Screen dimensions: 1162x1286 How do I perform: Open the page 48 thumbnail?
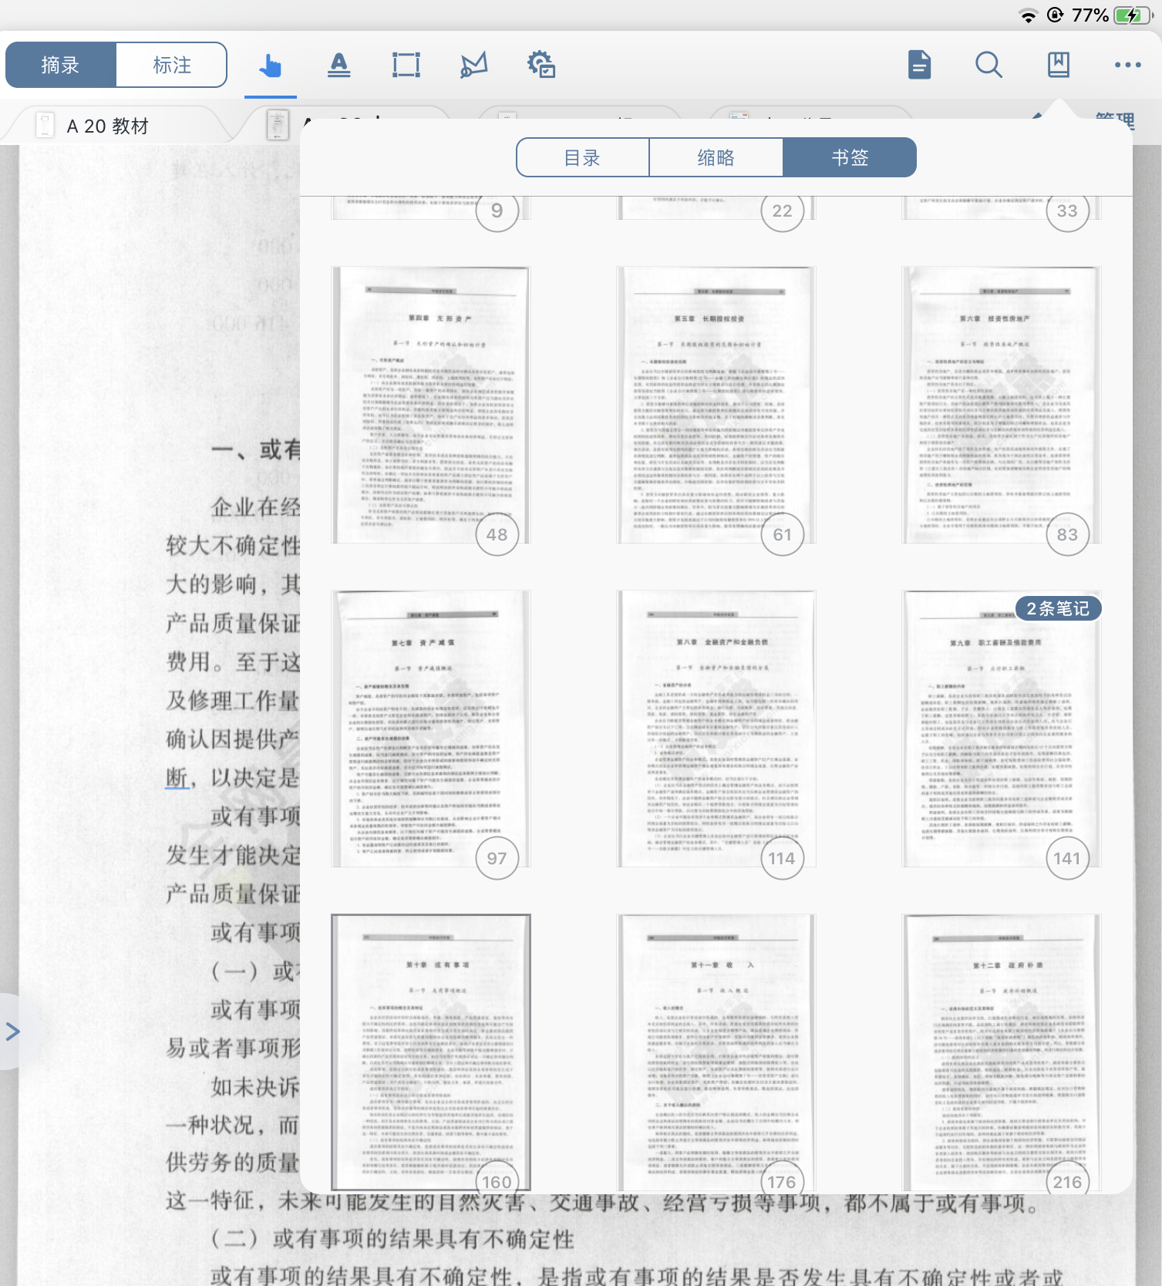(431, 405)
